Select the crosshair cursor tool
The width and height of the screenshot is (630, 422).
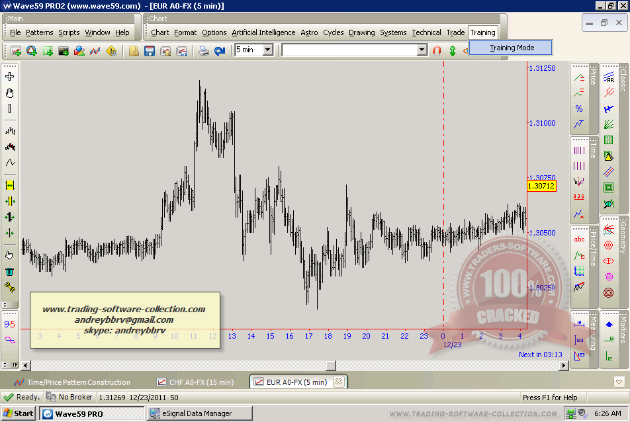(x=10, y=77)
